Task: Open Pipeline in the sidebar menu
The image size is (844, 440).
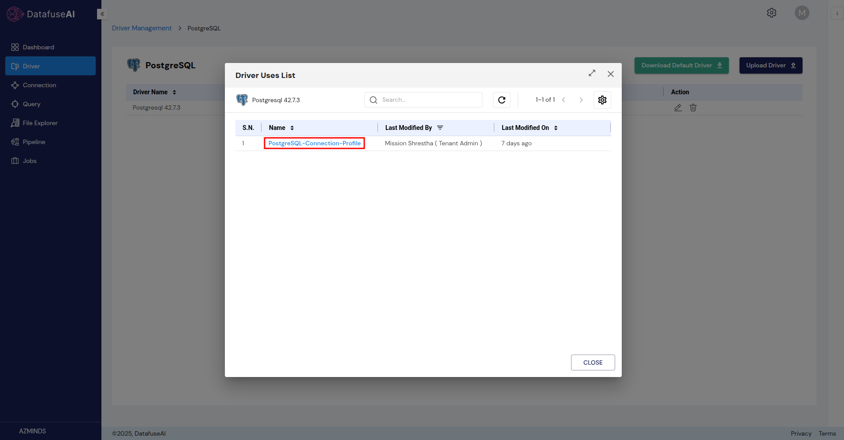Action: (x=34, y=142)
